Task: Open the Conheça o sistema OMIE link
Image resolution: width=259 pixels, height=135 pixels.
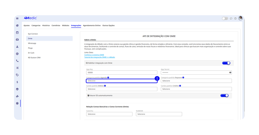Action: click(94, 55)
